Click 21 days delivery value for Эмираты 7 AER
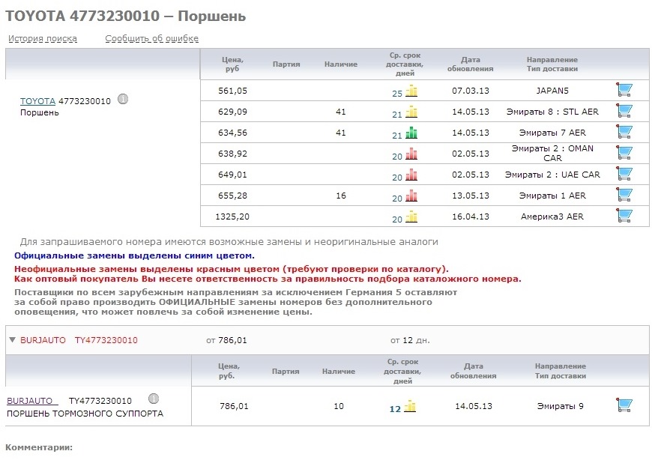Screen dimensions: 652x460 point(397,136)
